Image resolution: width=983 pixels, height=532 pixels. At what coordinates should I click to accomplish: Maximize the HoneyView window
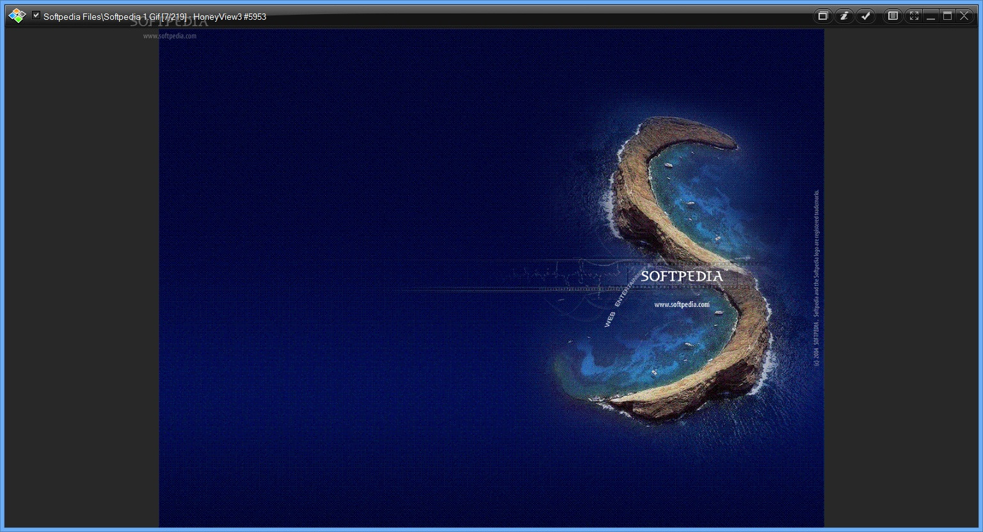click(947, 16)
